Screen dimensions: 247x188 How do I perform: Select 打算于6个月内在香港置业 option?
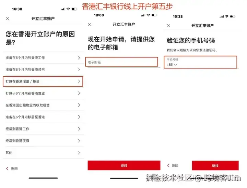click(43, 93)
